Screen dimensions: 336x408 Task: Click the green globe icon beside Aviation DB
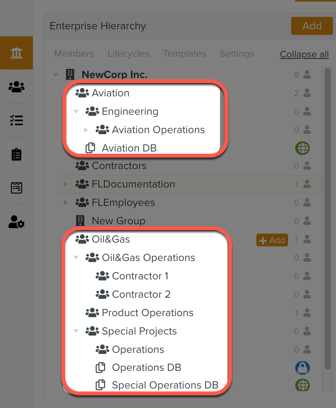302,148
